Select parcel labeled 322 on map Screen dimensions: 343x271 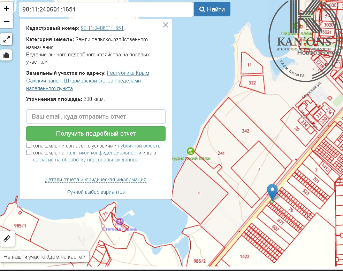click(x=252, y=83)
